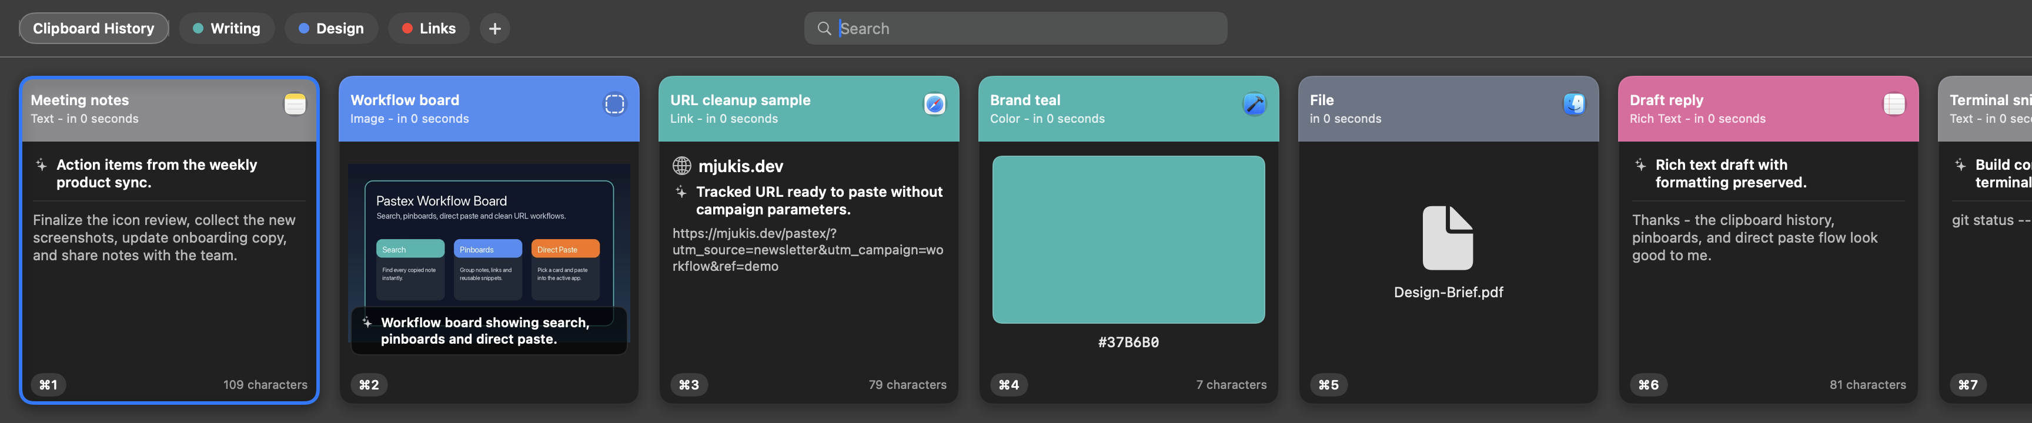Select the ⌘7 shortcut badge
This screenshot has width=2032, height=423.
click(x=1968, y=384)
